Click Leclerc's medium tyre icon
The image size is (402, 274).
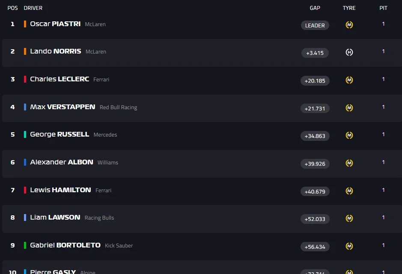pos(349,80)
